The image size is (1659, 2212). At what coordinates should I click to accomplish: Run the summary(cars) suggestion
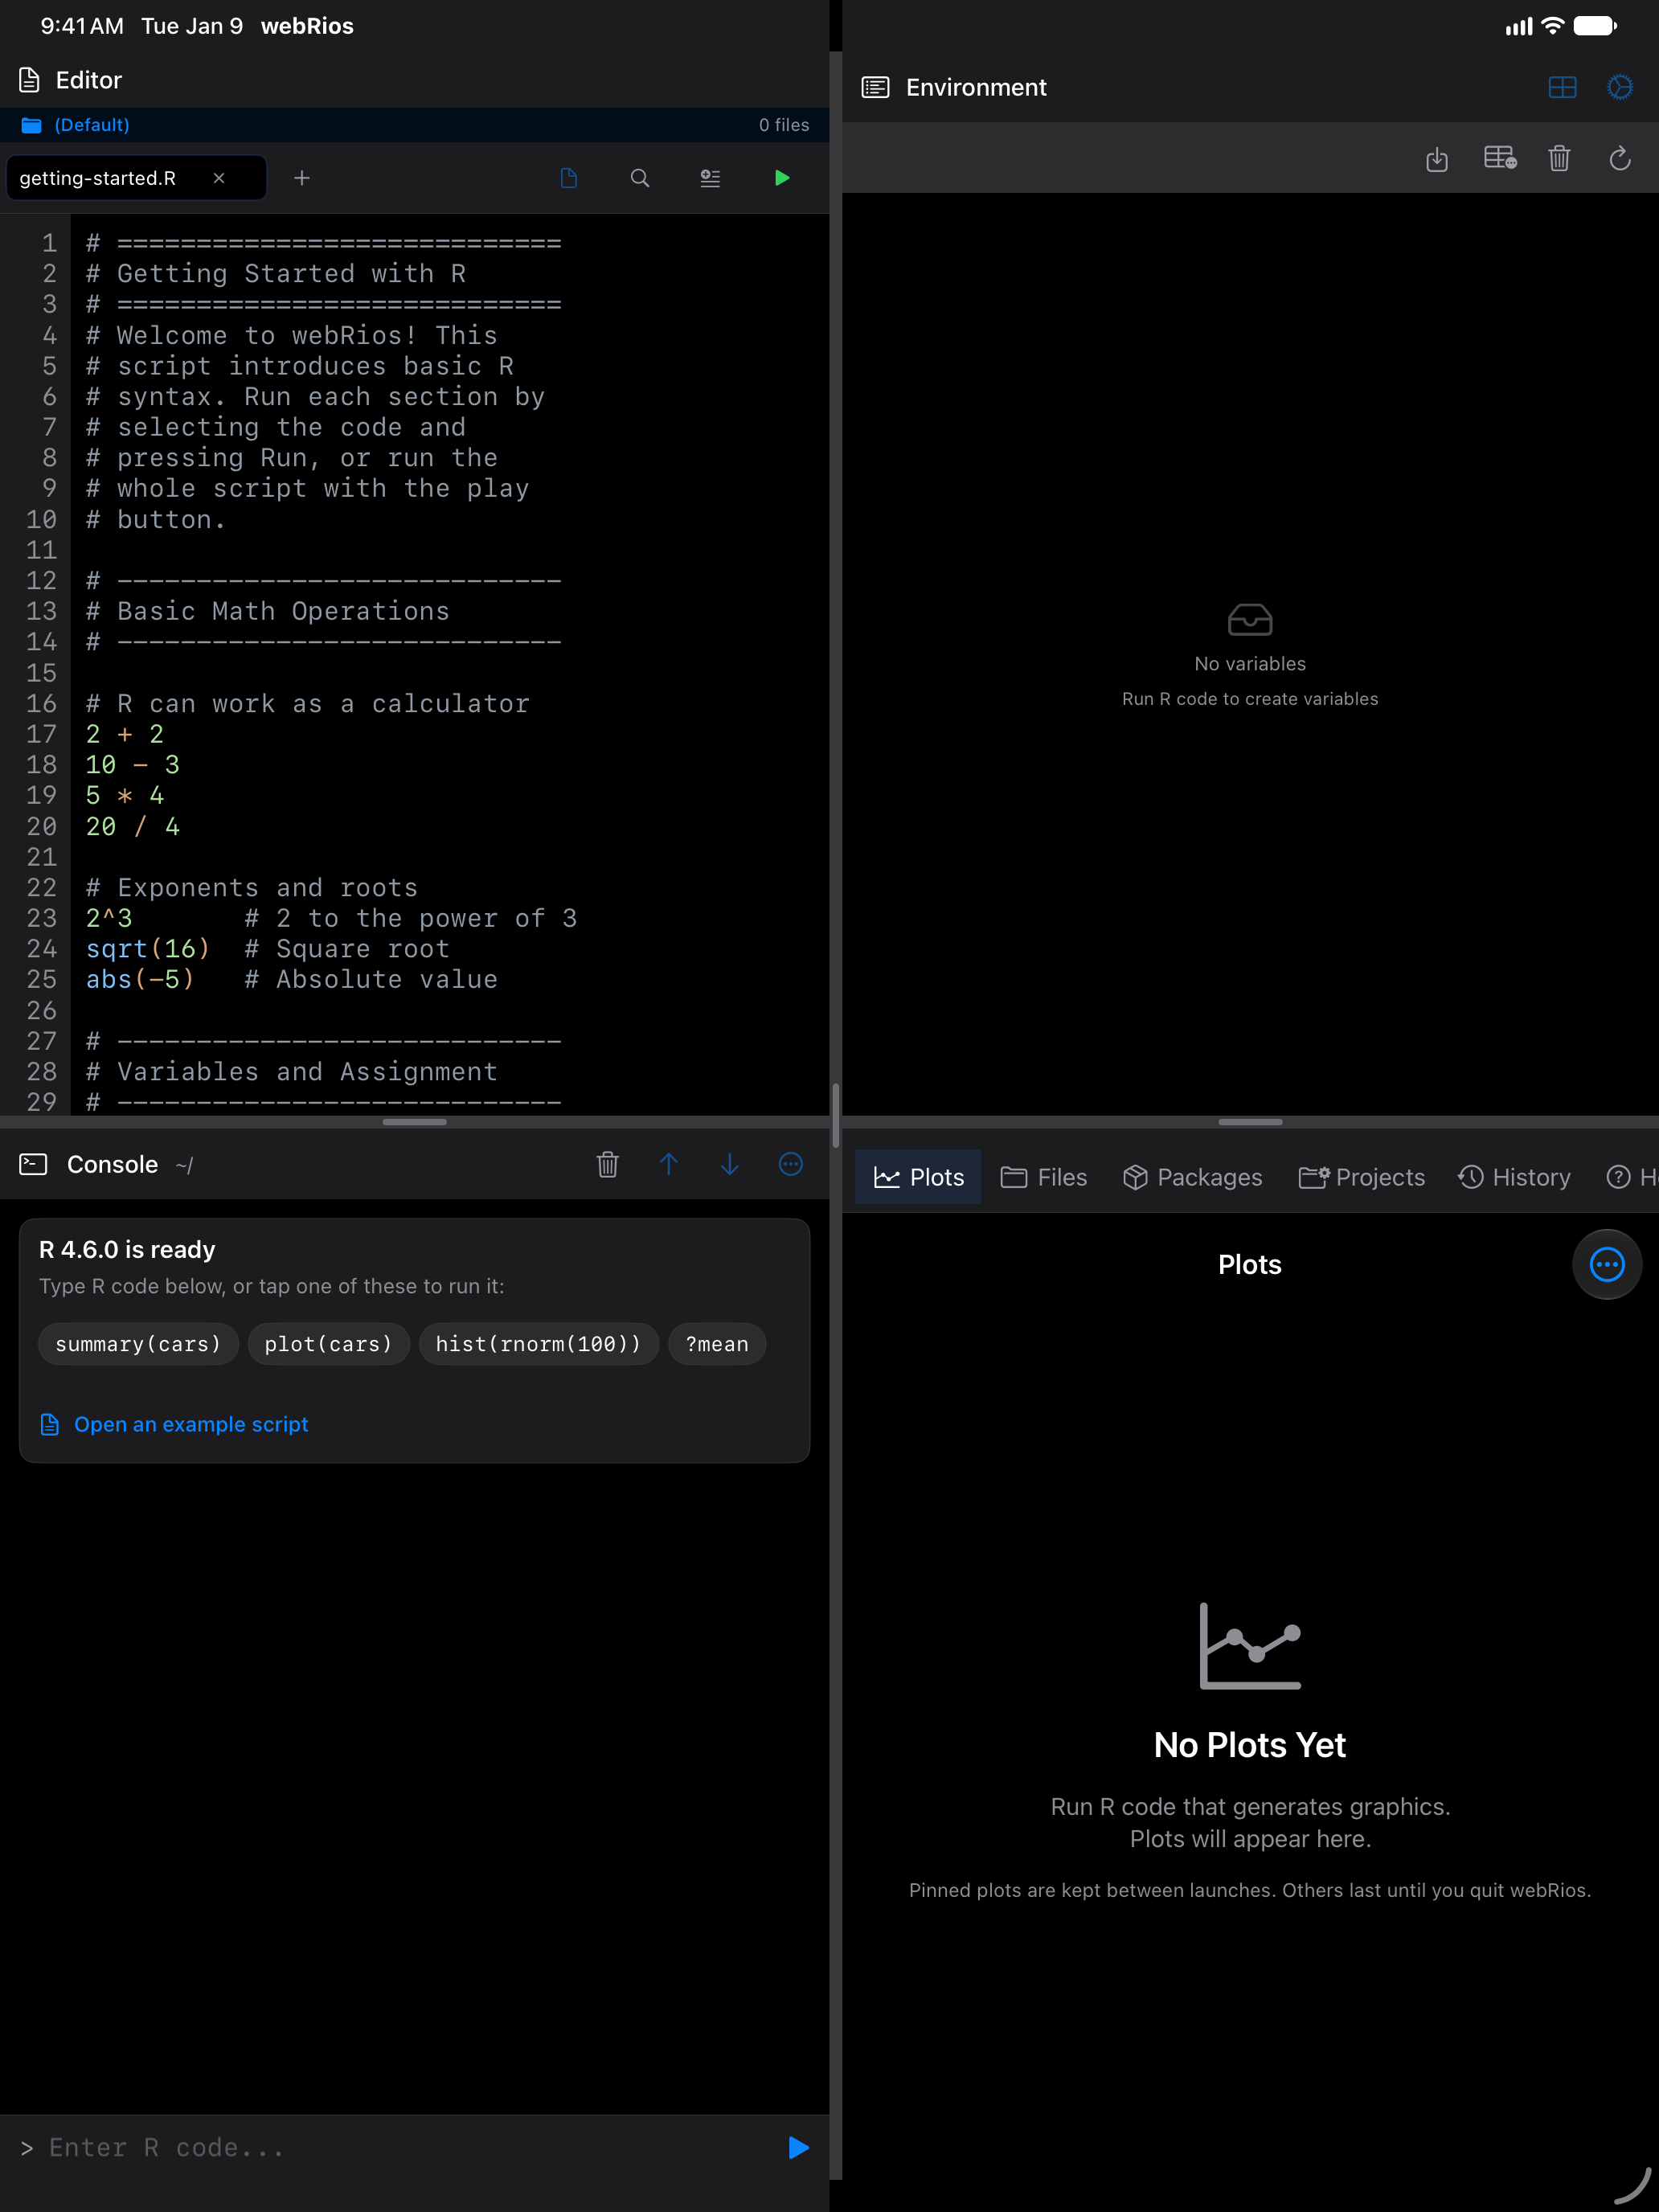(x=138, y=1344)
